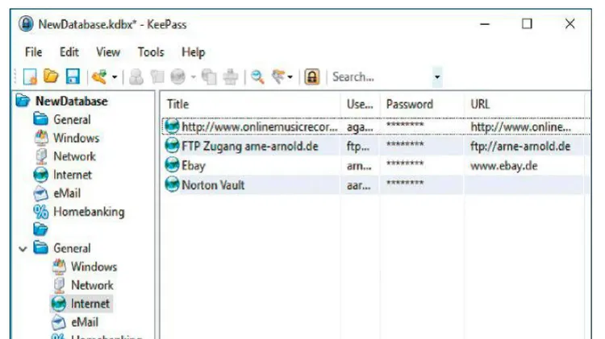Click the globe icon of FTP Zugang entry
The height and width of the screenshot is (339, 605).
(x=172, y=146)
